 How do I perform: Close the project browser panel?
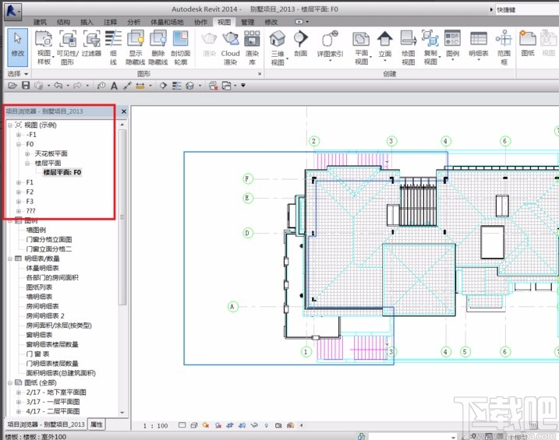pos(124,111)
